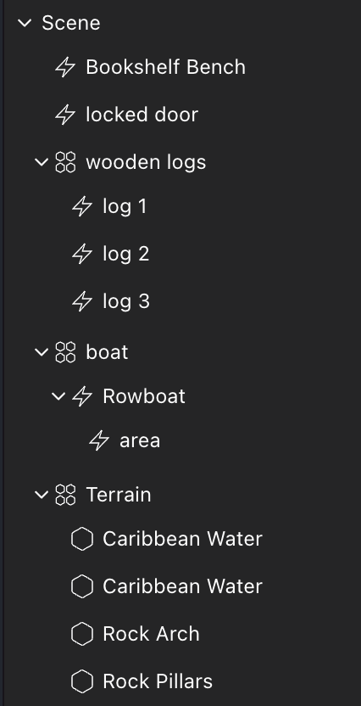Select the first Caribbean Water item
The width and height of the screenshot is (361, 706).
click(x=182, y=539)
